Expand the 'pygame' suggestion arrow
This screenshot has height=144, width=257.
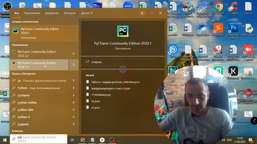[73, 124]
